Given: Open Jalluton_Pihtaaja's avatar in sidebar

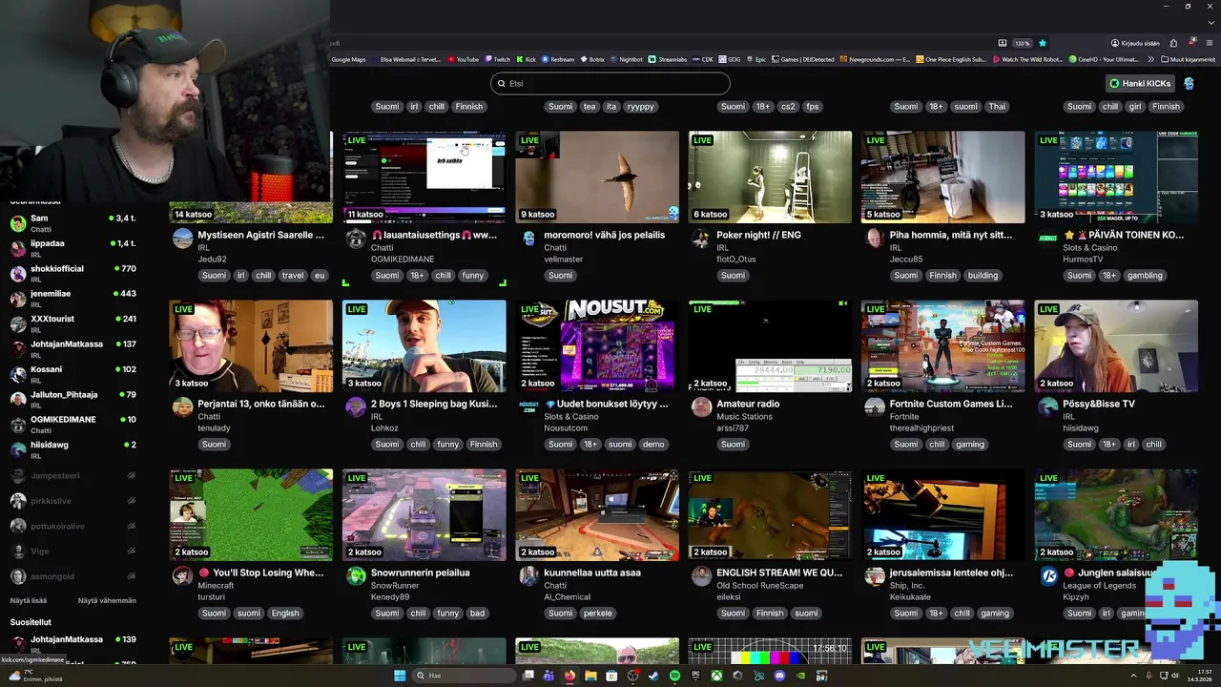Looking at the screenshot, I should tap(18, 400).
